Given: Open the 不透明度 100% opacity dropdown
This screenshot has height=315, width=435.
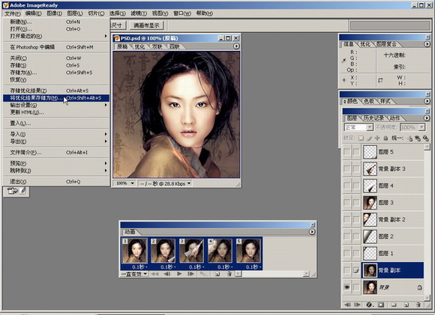Looking at the screenshot, I should click(421, 127).
